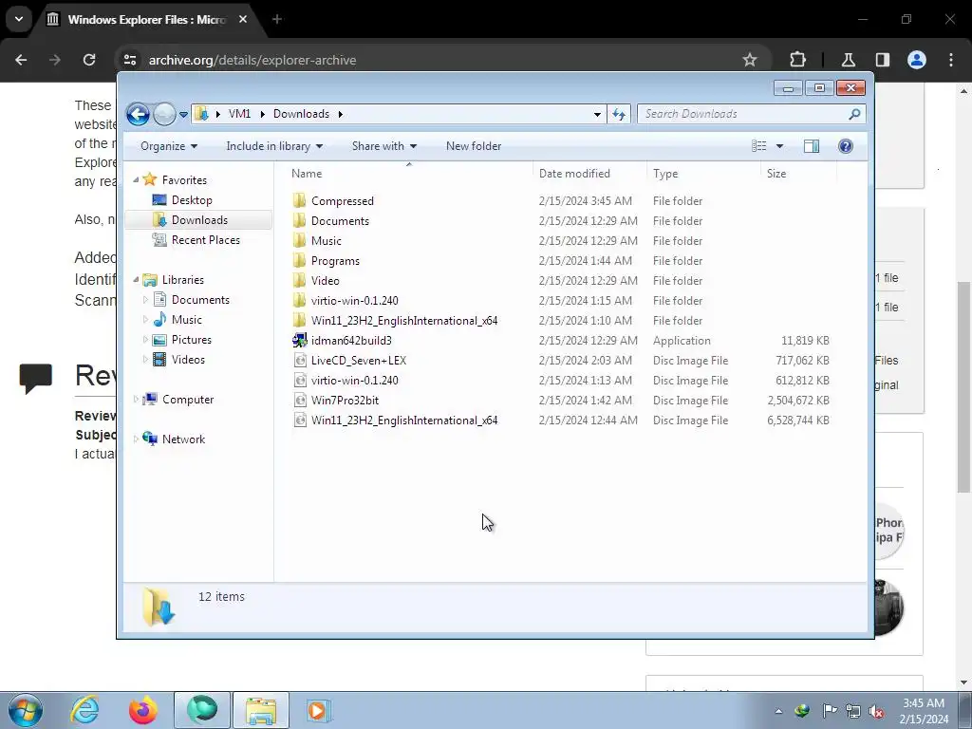972x729 pixels.
Task: Select the Documents folder in the file list
Action: coord(340,220)
